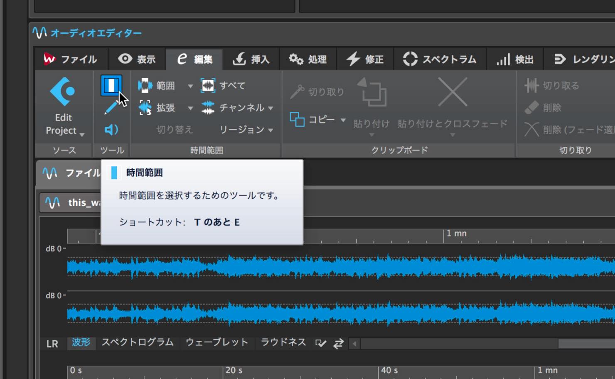The height and width of the screenshot is (379, 615).
Task: Select the ウェーブレット view tab
Action: [x=217, y=342]
